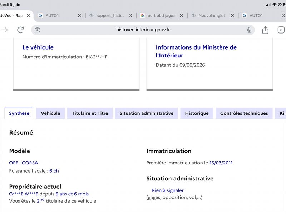This screenshot has width=286, height=214.
Task: Select the Situation administrative tab
Action: pyautogui.click(x=147, y=113)
